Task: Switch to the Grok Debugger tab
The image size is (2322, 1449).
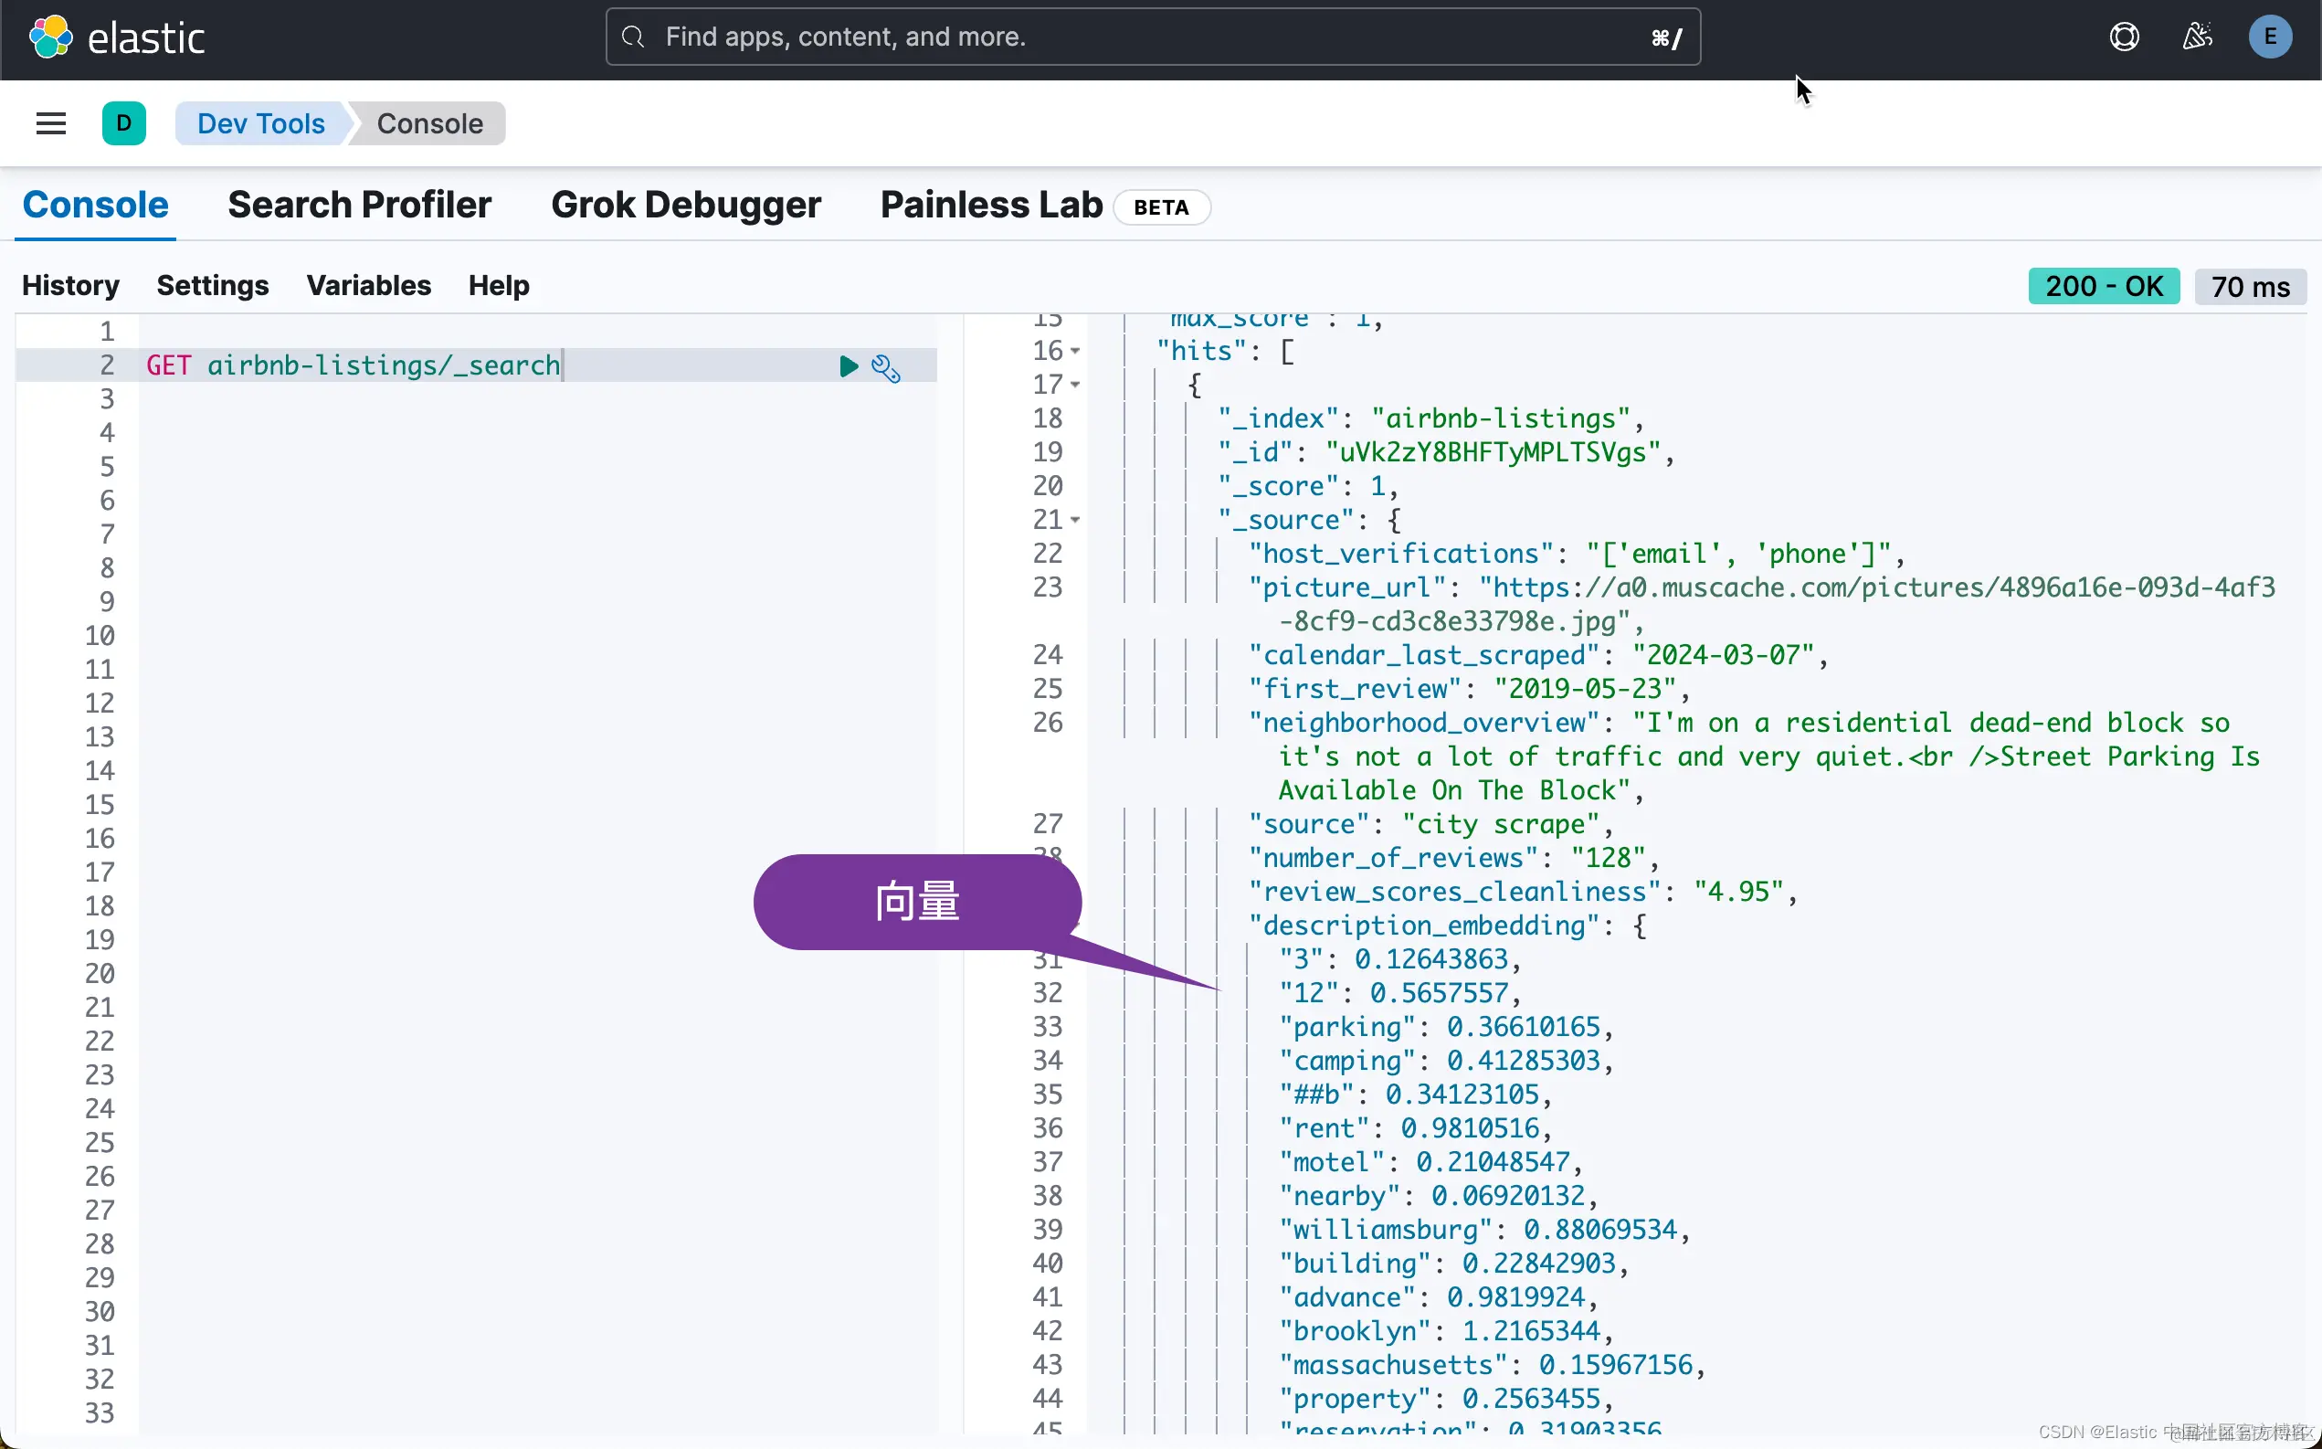Action: point(686,205)
